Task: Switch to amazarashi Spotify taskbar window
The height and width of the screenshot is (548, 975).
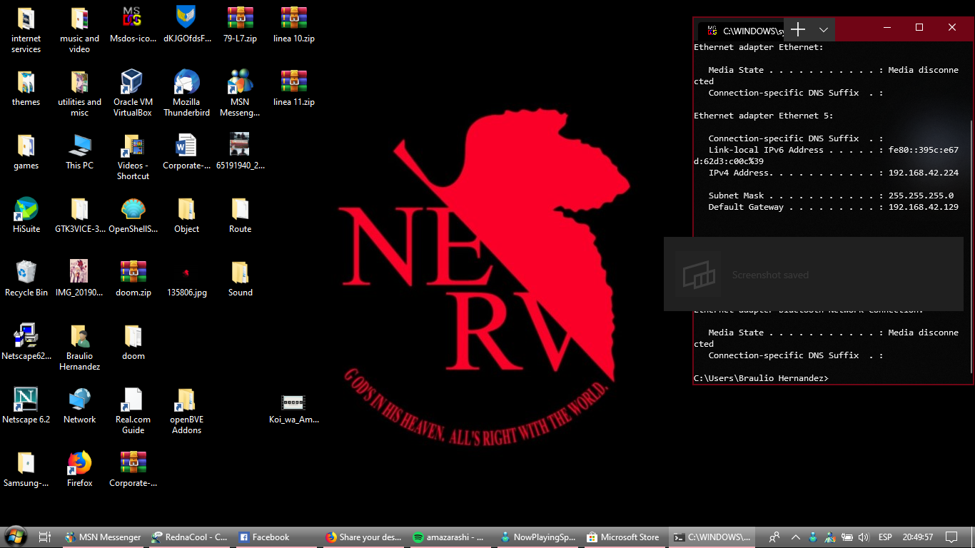Action: click(x=450, y=537)
